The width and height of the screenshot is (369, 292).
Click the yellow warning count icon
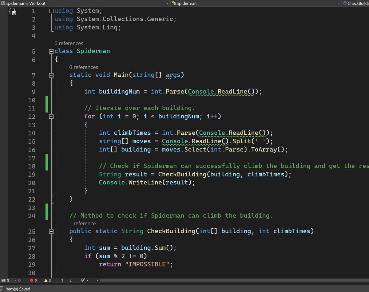46,280
